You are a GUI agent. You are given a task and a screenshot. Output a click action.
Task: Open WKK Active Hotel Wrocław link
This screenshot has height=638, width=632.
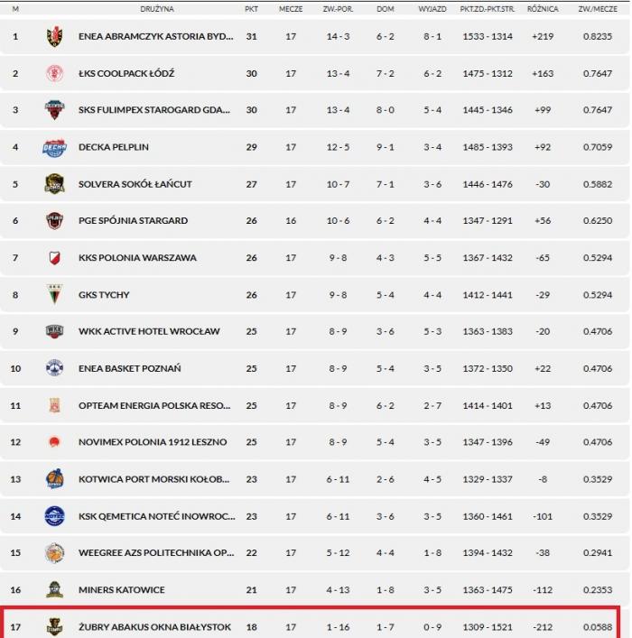click(x=148, y=331)
